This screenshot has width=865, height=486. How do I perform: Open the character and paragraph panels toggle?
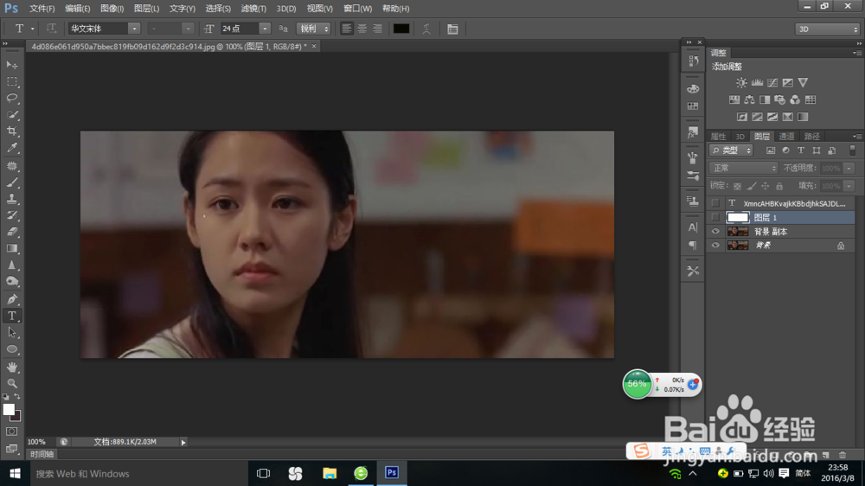452,29
